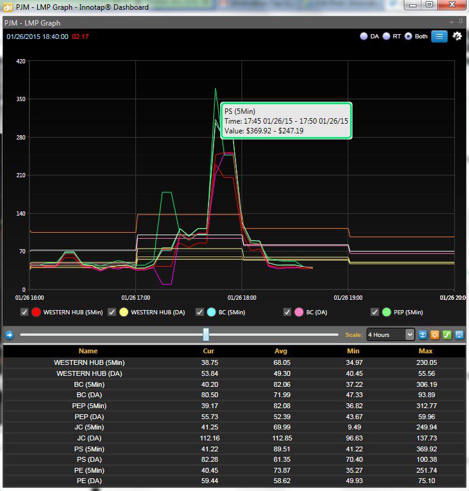Viewport: 469px width, 491px height.
Task: Select the PE (DA) table row name
Action: [x=90, y=481]
